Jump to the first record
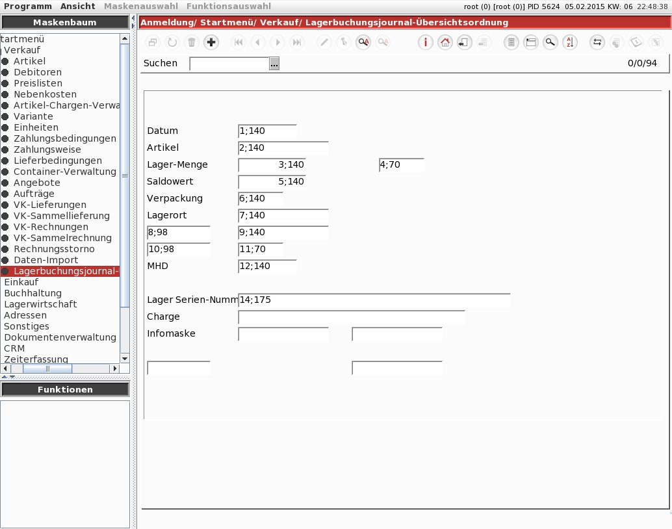The height and width of the screenshot is (529, 672). [x=239, y=42]
